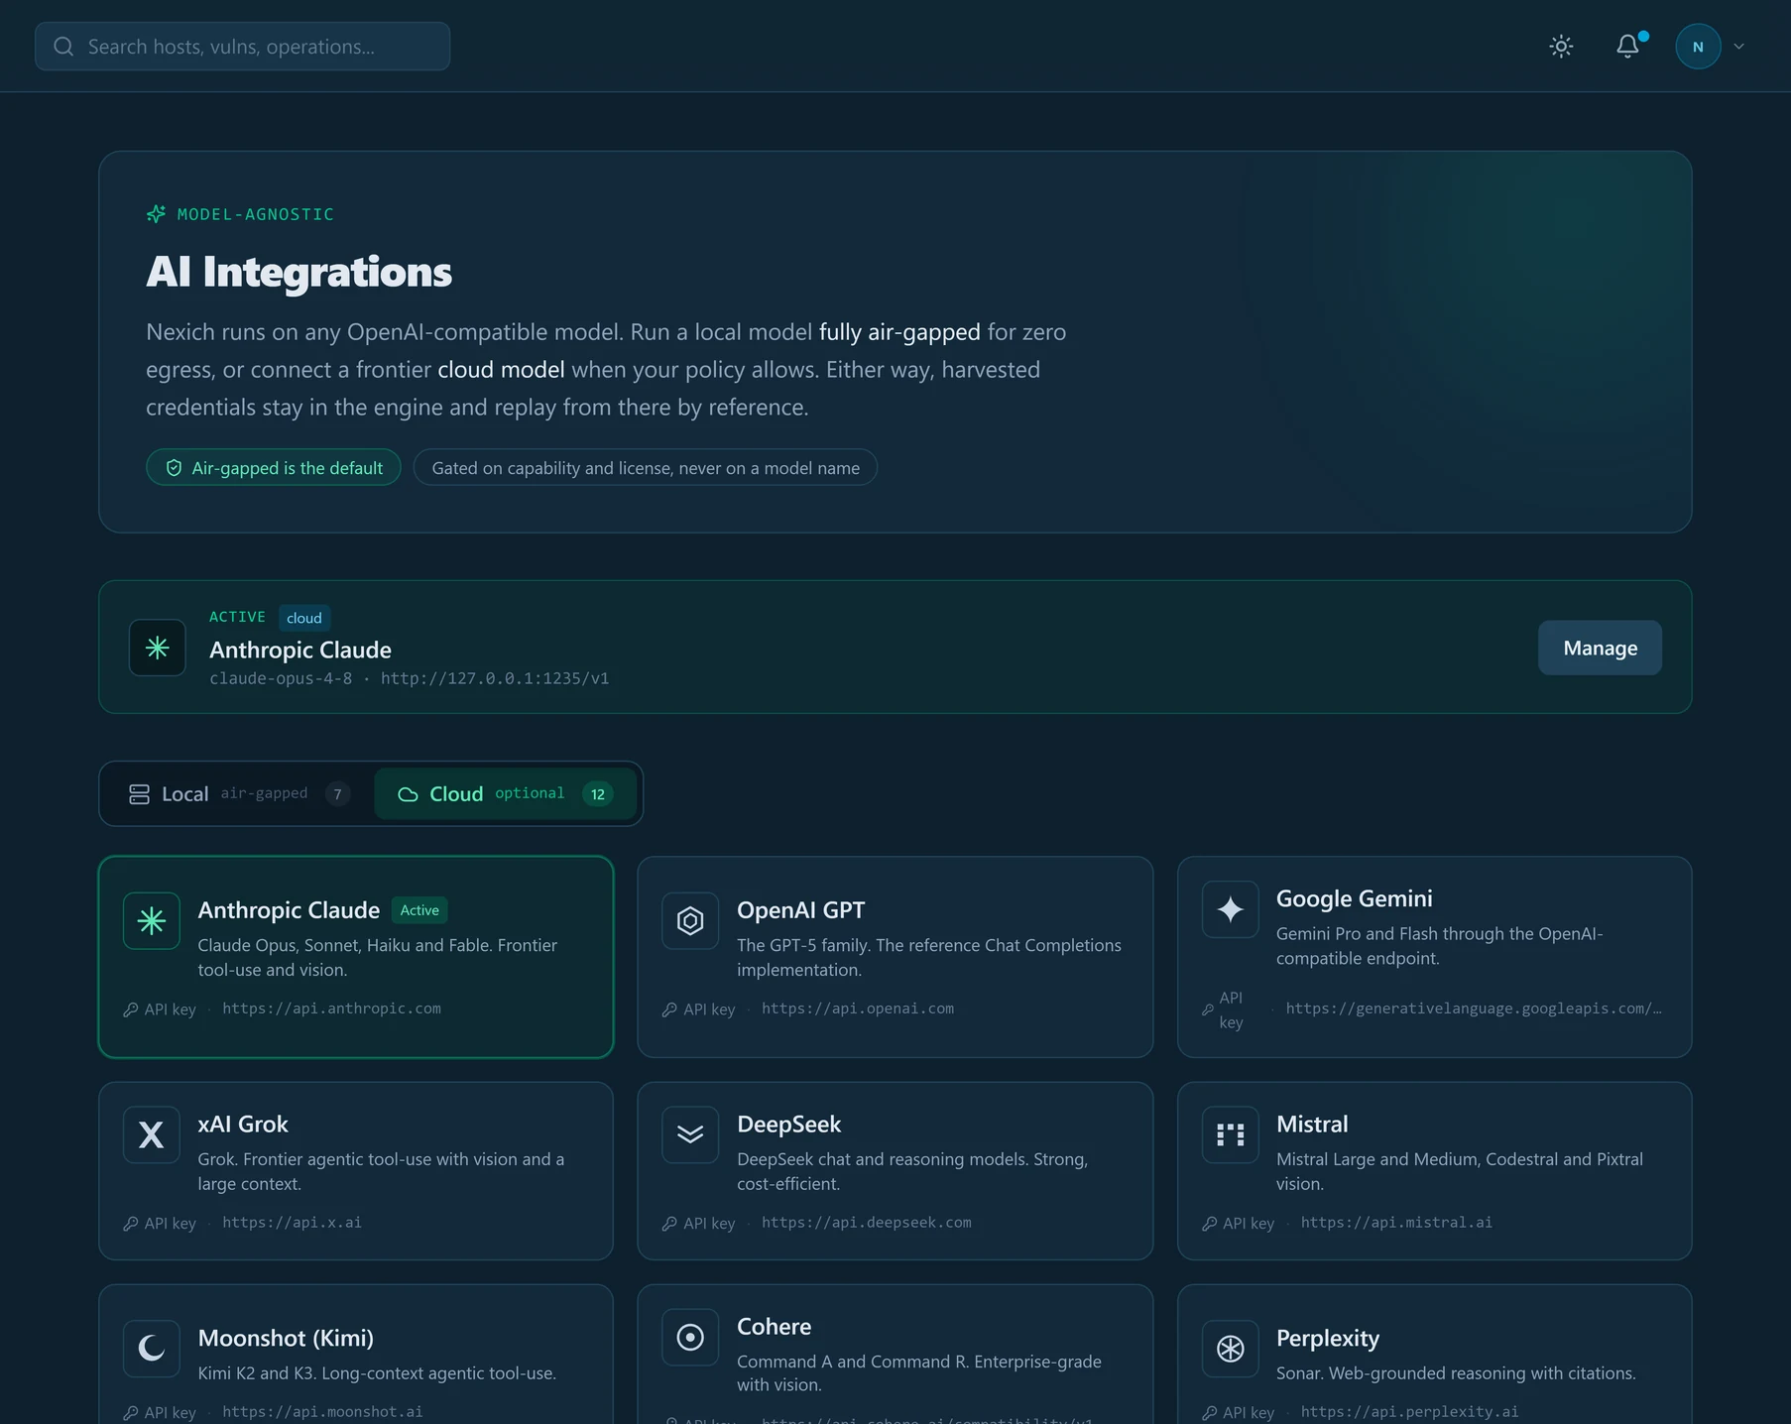Image resolution: width=1791 pixels, height=1424 pixels.
Task: Click the sparkle icon beside MODEL-AGNOSTIC
Action: point(156,214)
